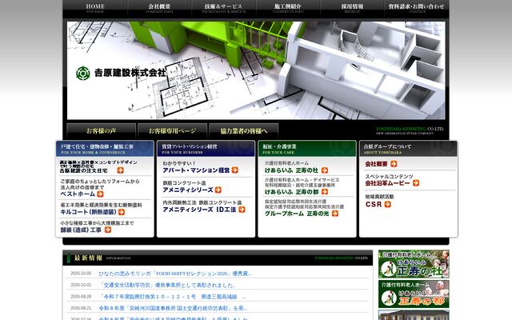Image resolution: width=512 pixels, height=320 pixels.
Task: Open the お客様専用ページ button
Action: [x=173, y=131]
